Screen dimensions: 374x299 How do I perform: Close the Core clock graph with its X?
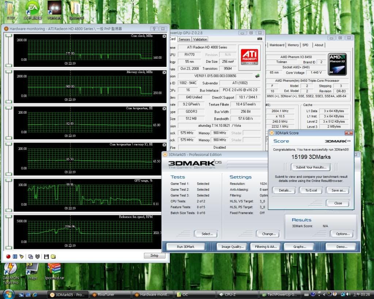(164, 36)
